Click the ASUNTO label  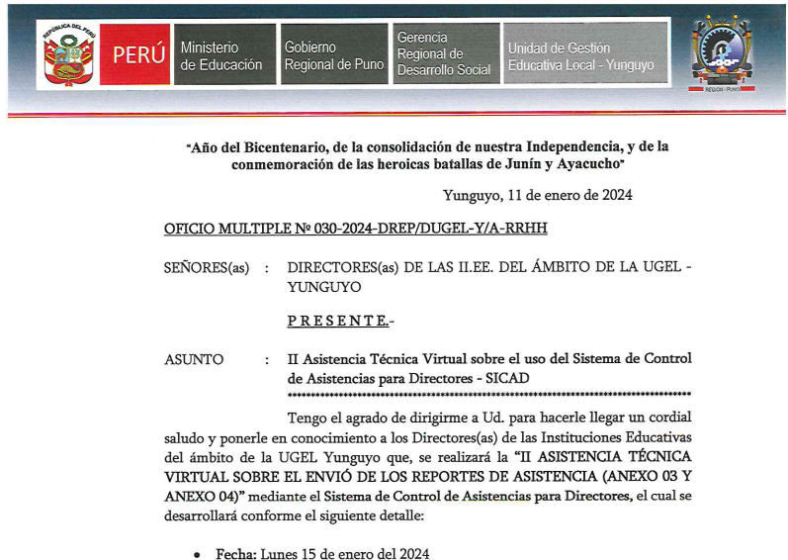[193, 358]
